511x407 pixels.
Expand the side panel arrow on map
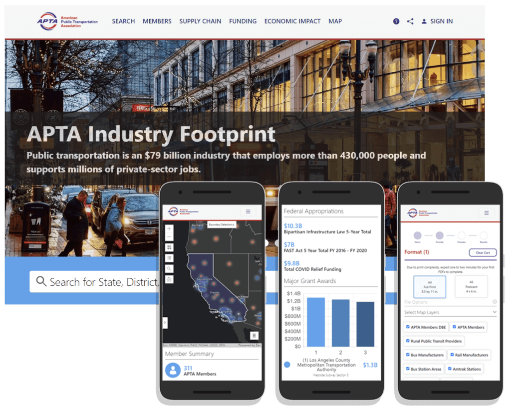point(165,322)
